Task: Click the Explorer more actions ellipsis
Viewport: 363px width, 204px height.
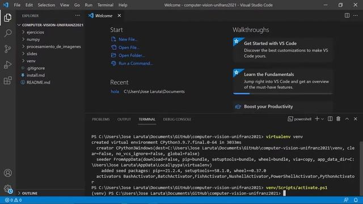Action: pos(77,15)
